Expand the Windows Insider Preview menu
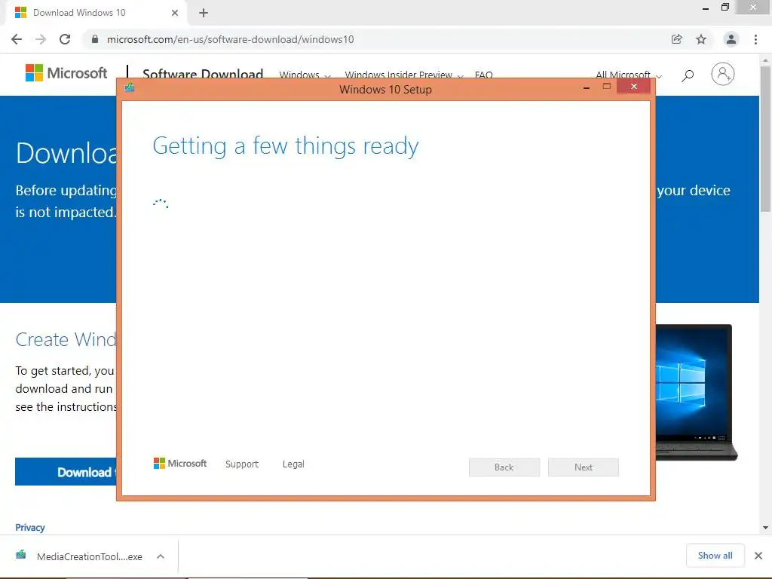This screenshot has width=772, height=579. click(x=404, y=75)
